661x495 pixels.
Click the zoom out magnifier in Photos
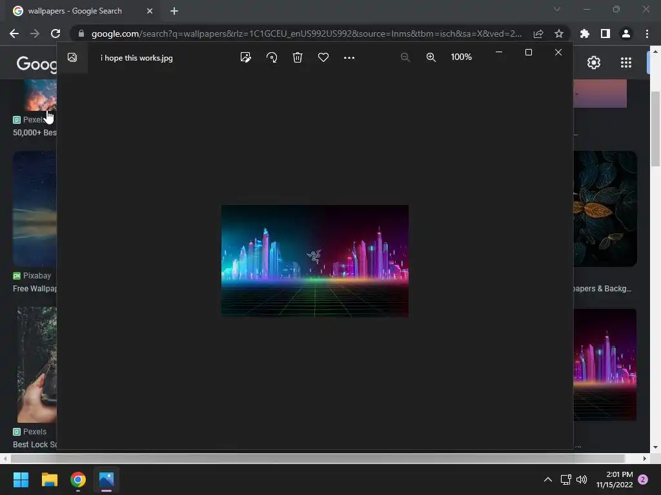405,57
